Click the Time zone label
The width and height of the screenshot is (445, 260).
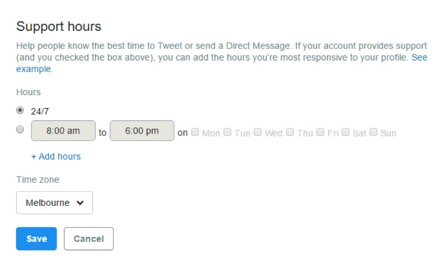(38, 180)
